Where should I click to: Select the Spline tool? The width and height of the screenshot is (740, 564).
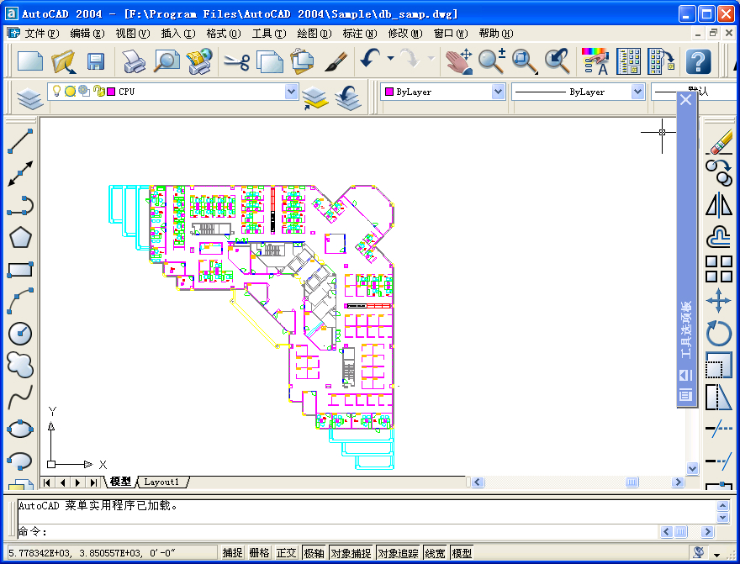click(19, 395)
